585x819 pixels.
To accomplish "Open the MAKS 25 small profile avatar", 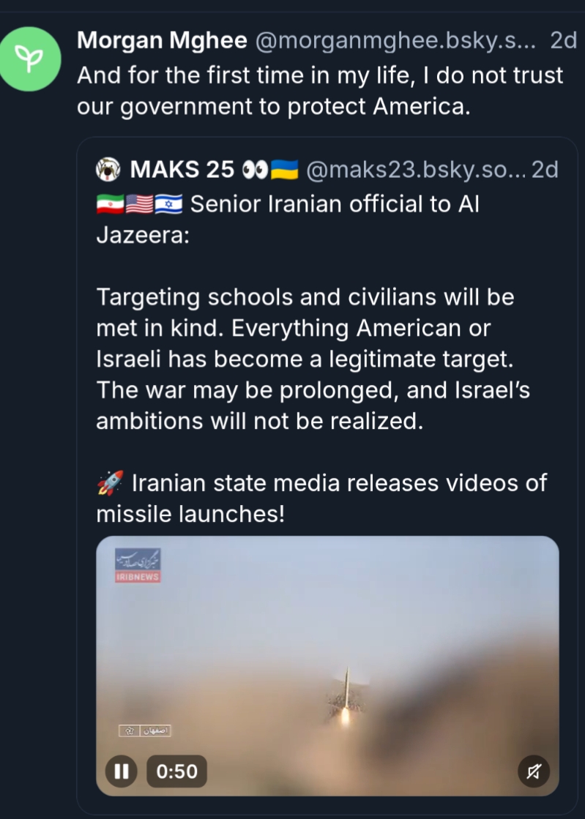I will [107, 170].
